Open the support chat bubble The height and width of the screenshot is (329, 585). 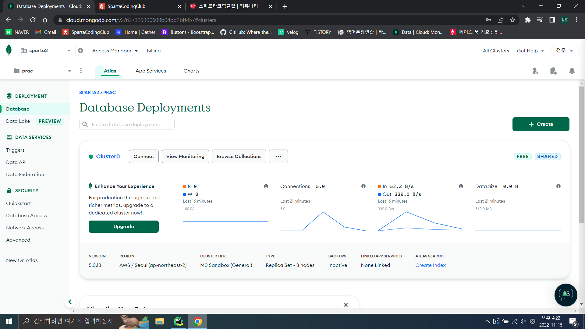[x=566, y=295]
